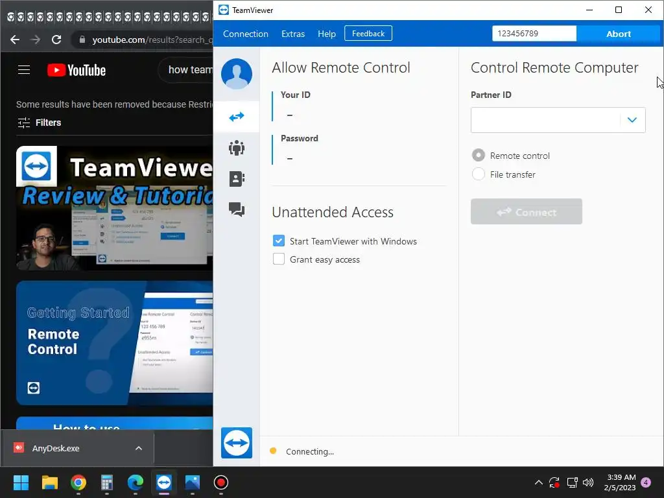Expand the Partner ID dropdown arrow
The height and width of the screenshot is (498, 664).
click(632, 120)
